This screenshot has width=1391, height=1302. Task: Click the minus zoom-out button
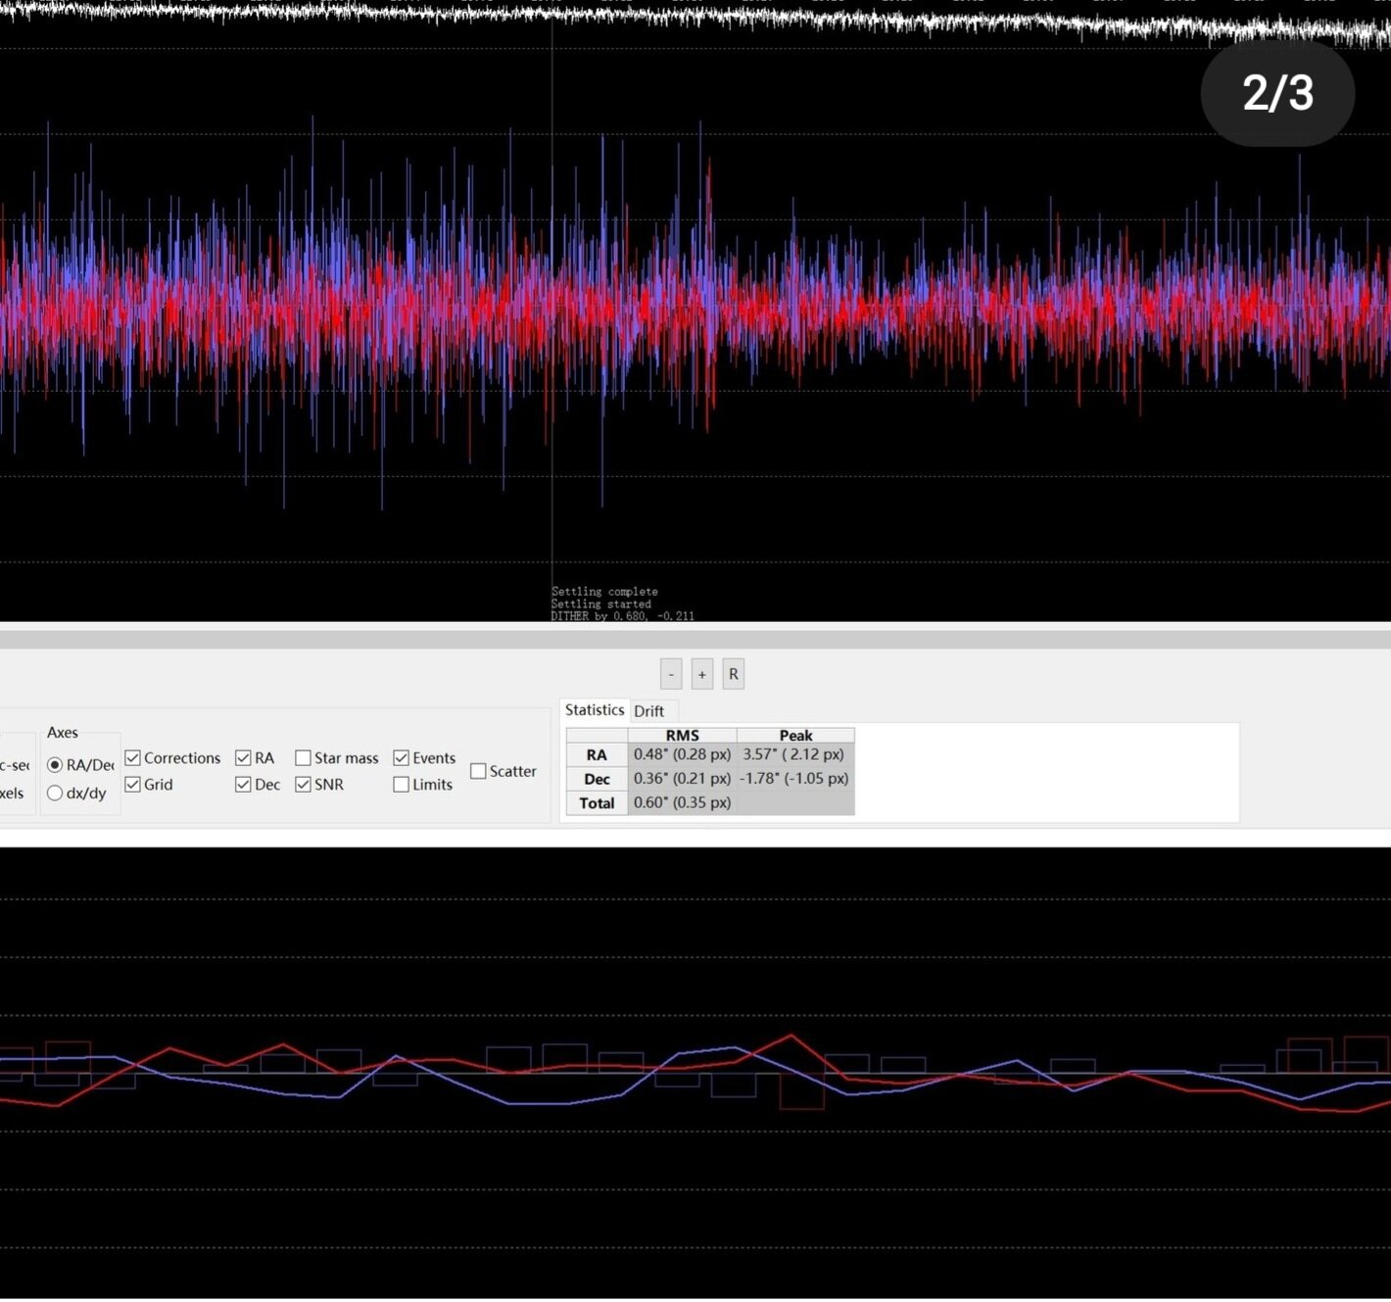671,674
